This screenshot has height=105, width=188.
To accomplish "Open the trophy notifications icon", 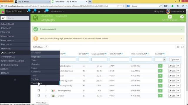I will tap(45, 11).
